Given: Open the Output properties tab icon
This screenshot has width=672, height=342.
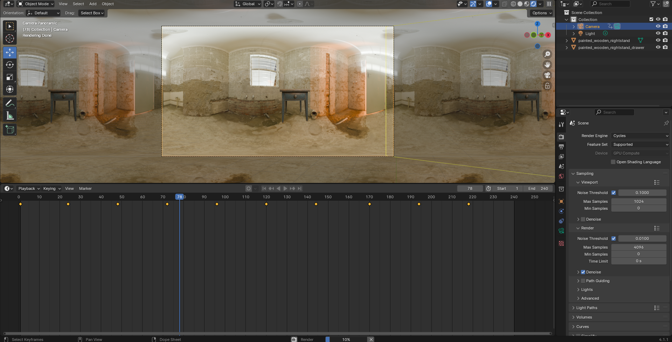Looking at the screenshot, I should click(561, 147).
